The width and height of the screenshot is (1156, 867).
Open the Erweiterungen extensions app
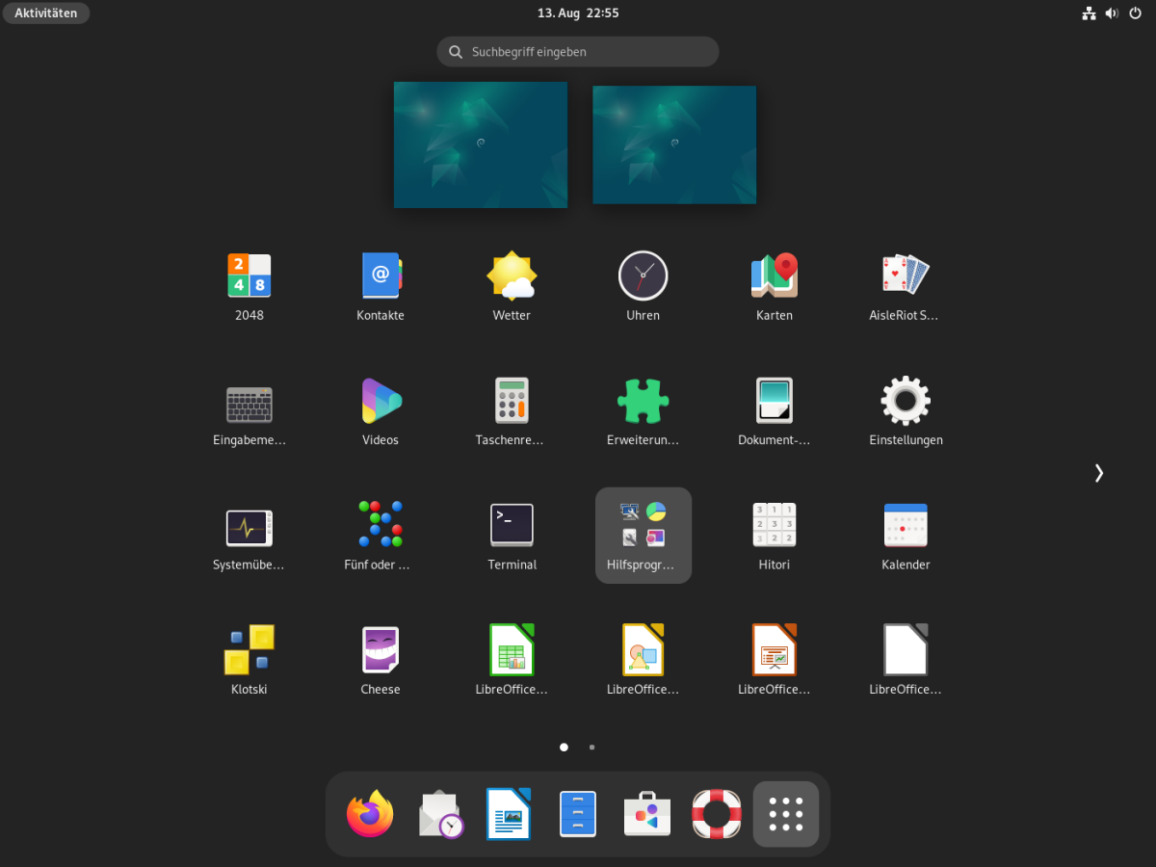[643, 401]
